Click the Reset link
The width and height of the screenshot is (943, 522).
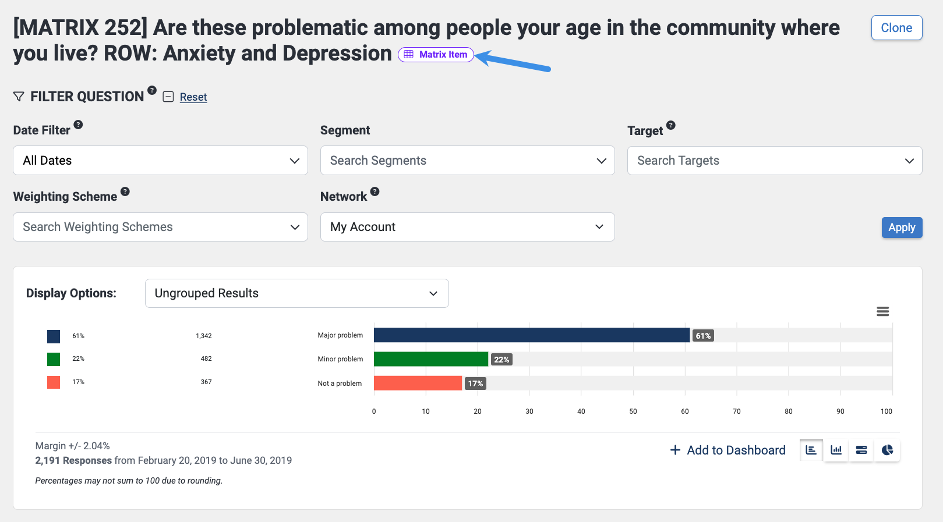(193, 97)
